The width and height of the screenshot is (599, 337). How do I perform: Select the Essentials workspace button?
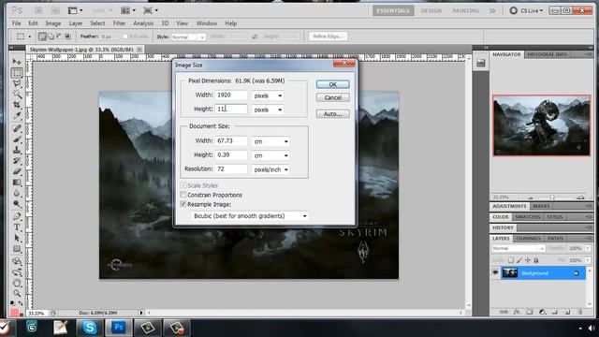point(393,10)
